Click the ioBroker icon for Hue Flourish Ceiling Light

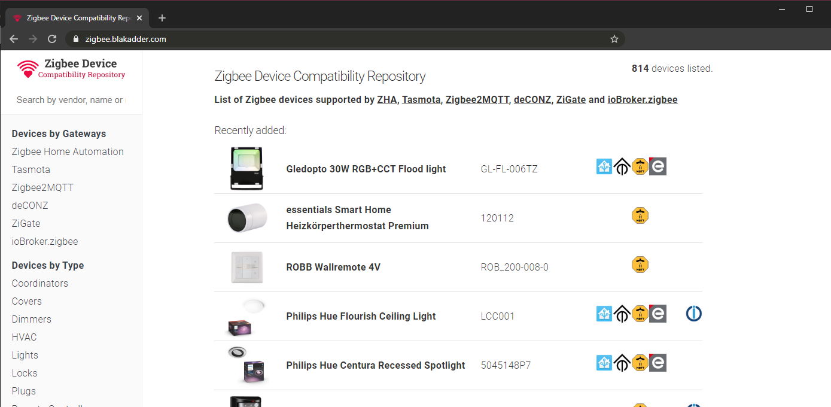click(694, 314)
